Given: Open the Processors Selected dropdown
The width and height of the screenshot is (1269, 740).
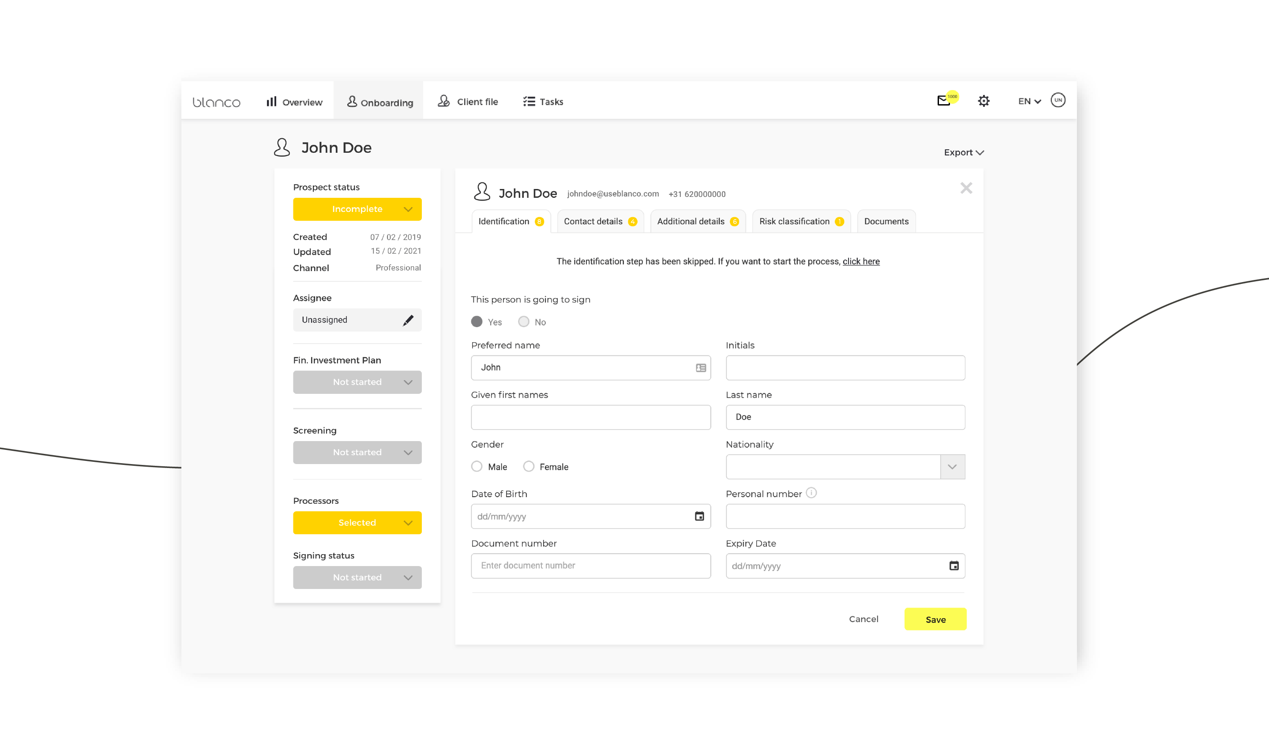Looking at the screenshot, I should [x=357, y=523].
